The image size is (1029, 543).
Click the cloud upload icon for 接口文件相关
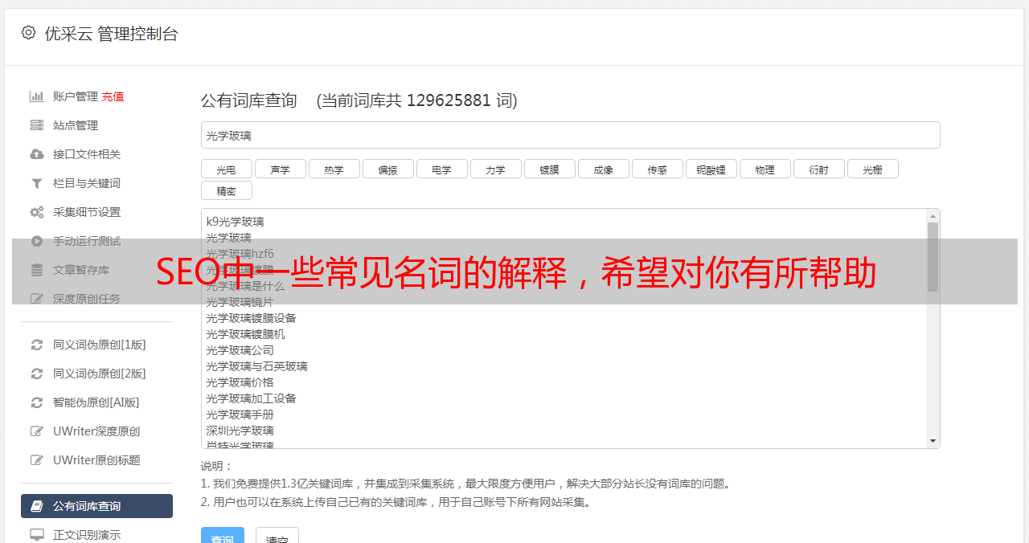pos(36,154)
